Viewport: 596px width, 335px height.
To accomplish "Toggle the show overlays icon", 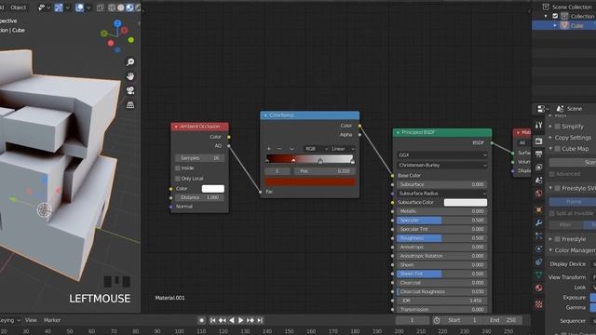I will [79, 7].
